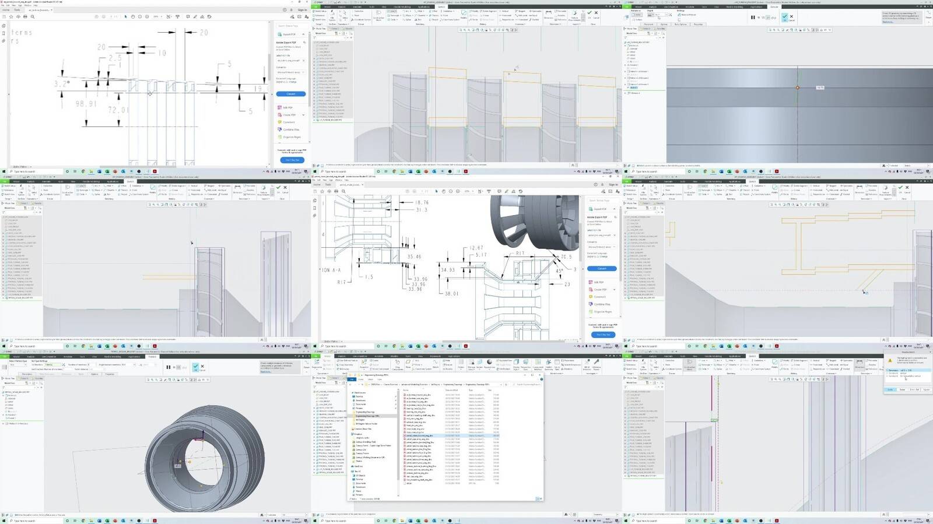Viewport: 933px width, 524px height.
Task: Click Print icon in center Acrobat window
Action: [336, 191]
